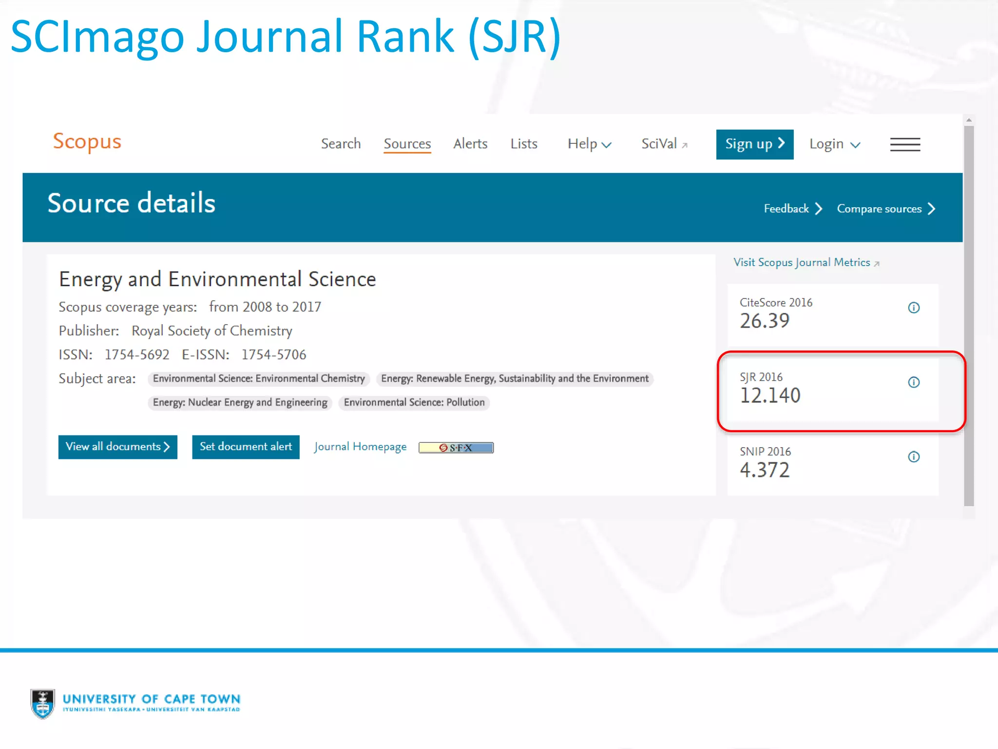Screen dimensions: 998x749
Task: Click the Source details heading
Action: [x=132, y=203]
